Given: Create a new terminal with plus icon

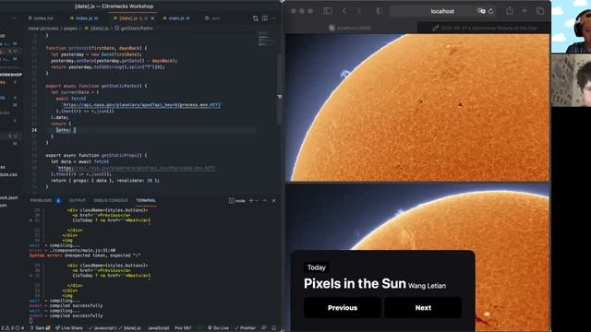Looking at the screenshot, I should pos(251,201).
